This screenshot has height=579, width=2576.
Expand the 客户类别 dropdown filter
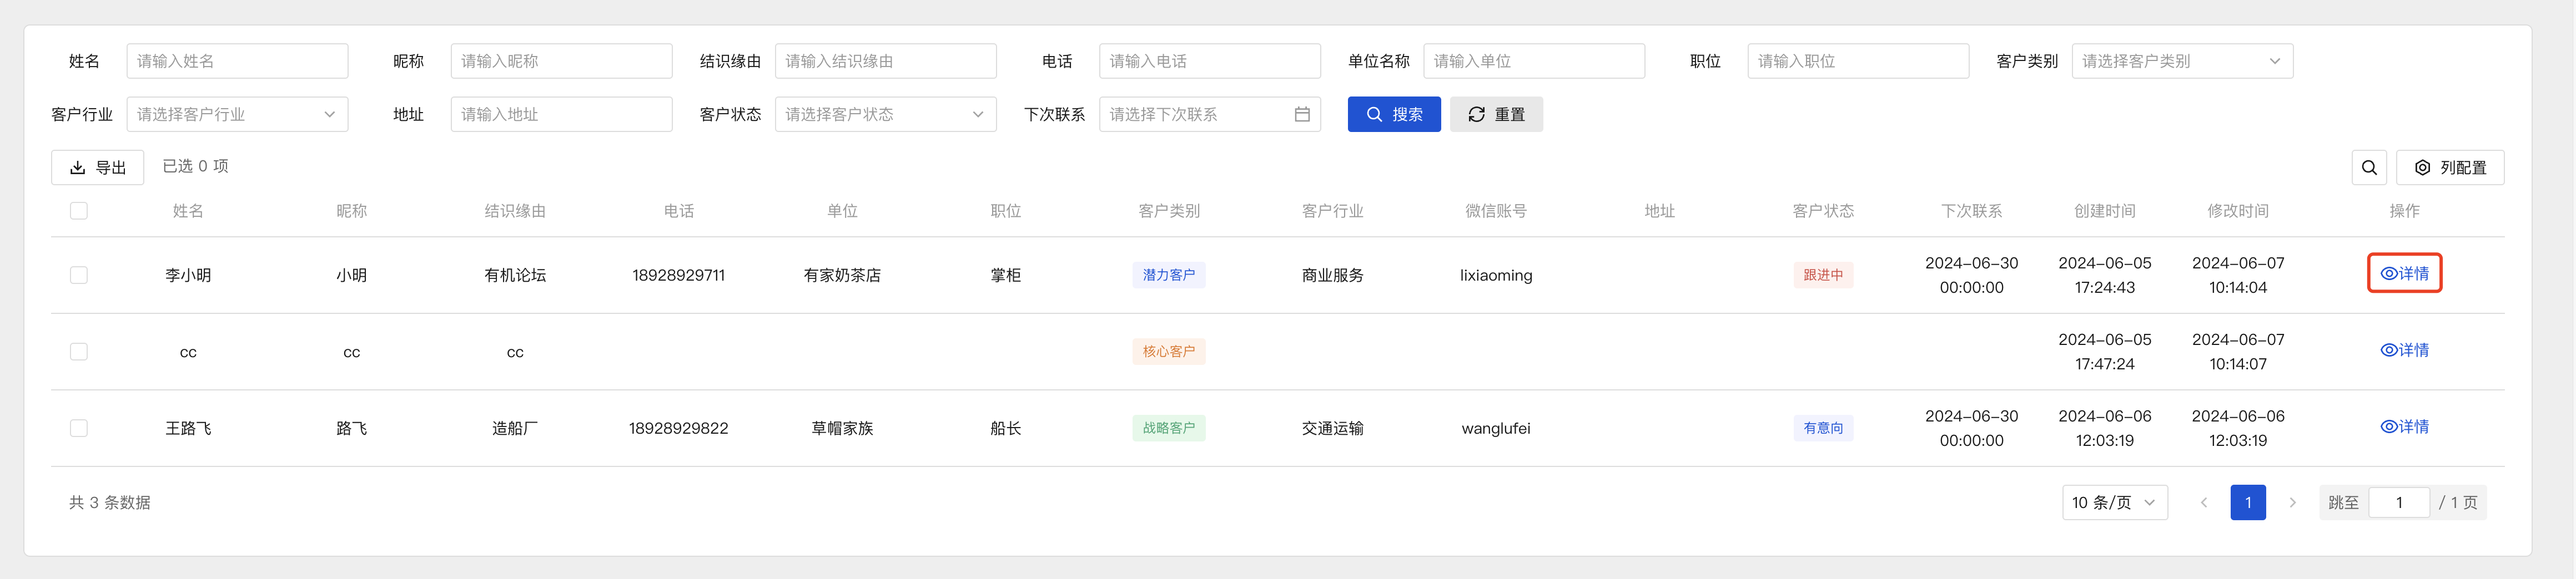pos(2181,61)
